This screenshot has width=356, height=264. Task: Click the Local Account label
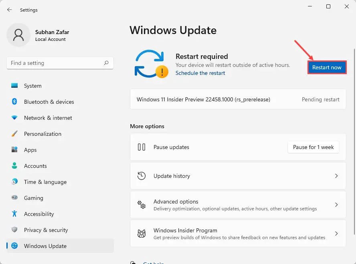51,39
